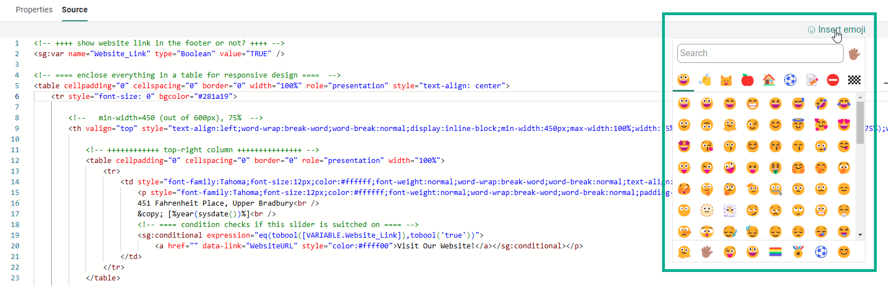Select the smileys emoji category tab
This screenshot has height=286, width=888.
click(x=683, y=80)
